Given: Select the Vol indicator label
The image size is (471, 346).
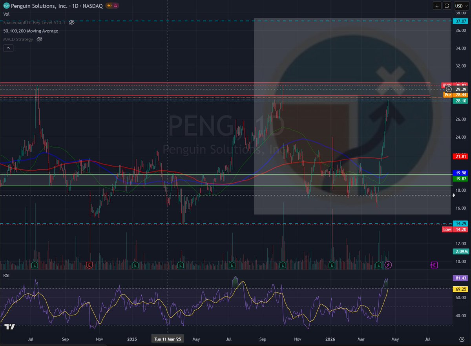Looking at the screenshot, I should 6,14.
